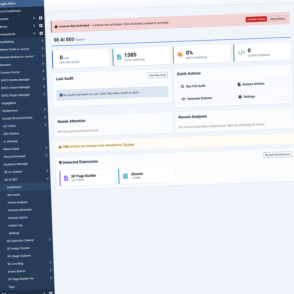This screenshot has width=294, height=294.
Task: Click the Active Schemas code icon
Action: 241,53
